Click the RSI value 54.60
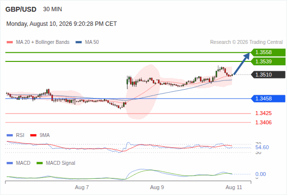Screen dimensions: 287x195 [x=262, y=147]
